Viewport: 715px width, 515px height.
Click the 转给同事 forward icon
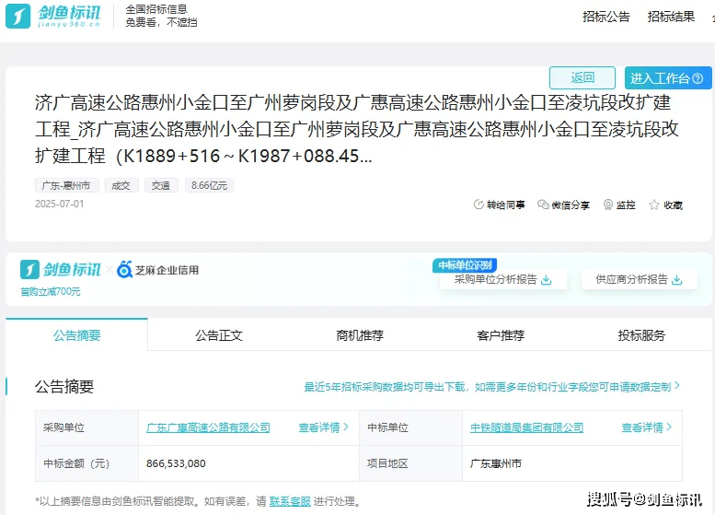coord(479,205)
